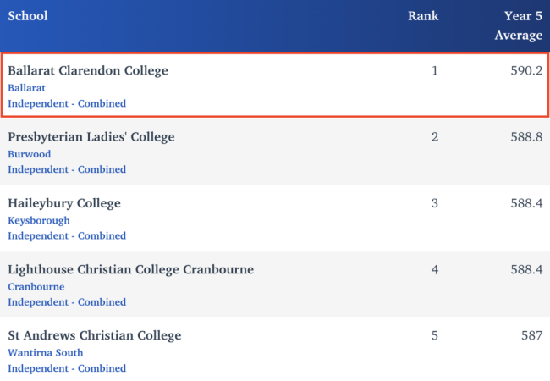The height and width of the screenshot is (381, 550).
Task: Click the Wantirna South suburb link
Action: tap(46, 352)
